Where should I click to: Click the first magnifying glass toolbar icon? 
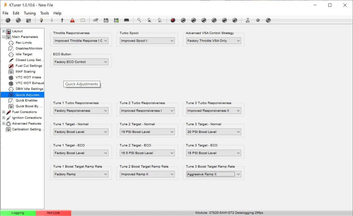(x=139, y=20)
